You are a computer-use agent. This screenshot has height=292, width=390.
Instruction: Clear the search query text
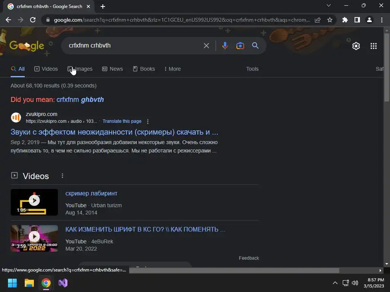pyautogui.click(x=206, y=46)
